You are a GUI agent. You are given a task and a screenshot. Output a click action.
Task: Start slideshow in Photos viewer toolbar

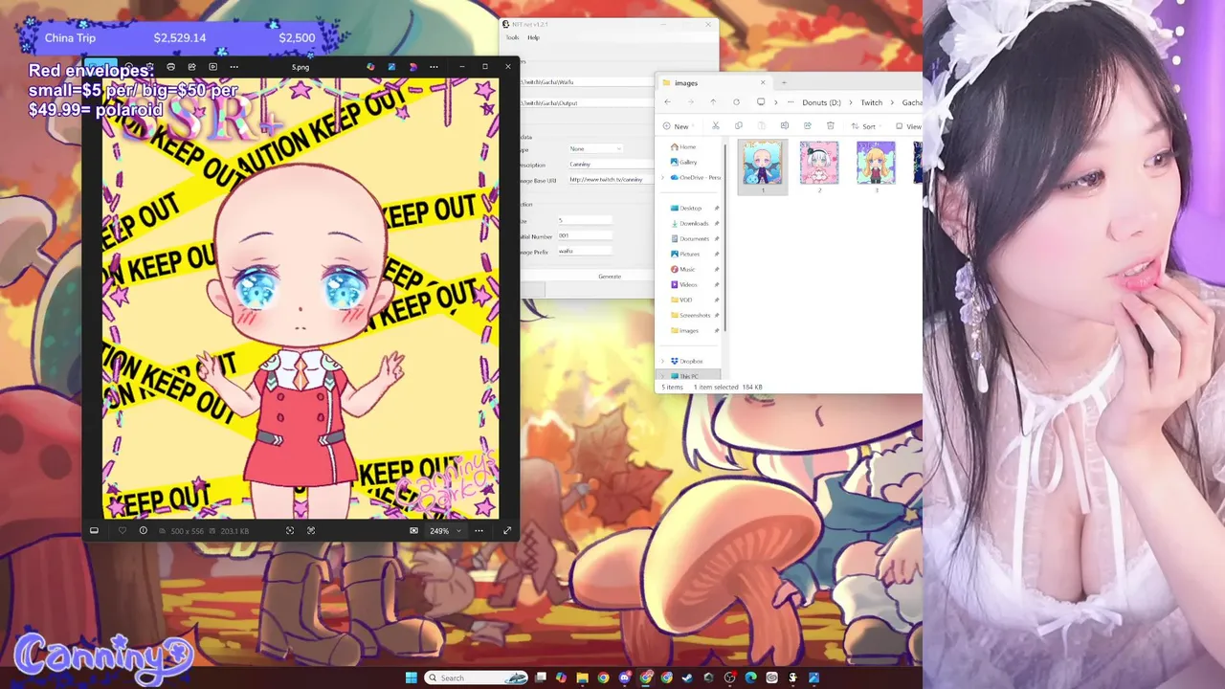pyautogui.click(x=212, y=67)
